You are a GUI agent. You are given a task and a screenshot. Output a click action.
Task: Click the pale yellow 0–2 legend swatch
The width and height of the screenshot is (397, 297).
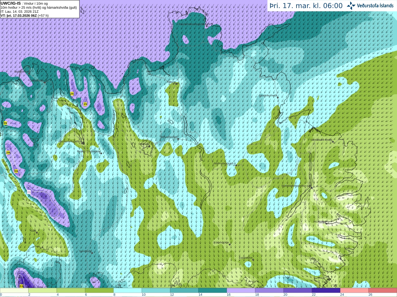pos(14,290)
